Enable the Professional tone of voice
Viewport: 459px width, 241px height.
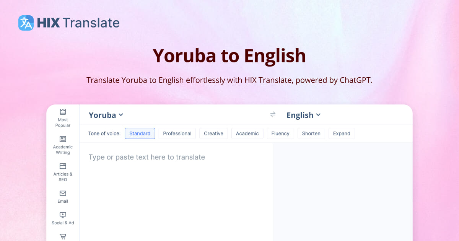177,133
